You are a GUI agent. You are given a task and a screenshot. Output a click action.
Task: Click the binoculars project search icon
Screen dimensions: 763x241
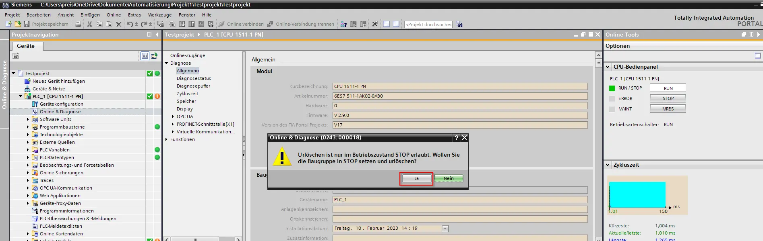click(x=459, y=25)
